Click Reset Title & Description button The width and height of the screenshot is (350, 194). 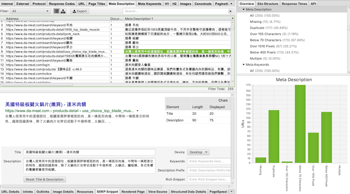tap(45, 179)
